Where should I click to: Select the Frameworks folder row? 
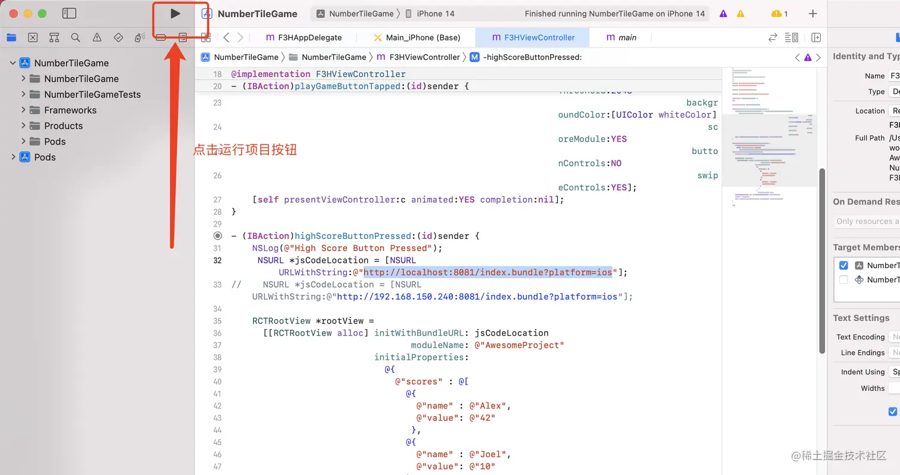coord(97,110)
